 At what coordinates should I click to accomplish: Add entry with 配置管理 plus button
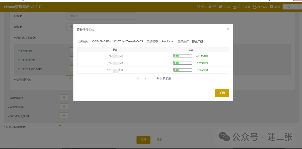pyautogui.click(x=64, y=97)
